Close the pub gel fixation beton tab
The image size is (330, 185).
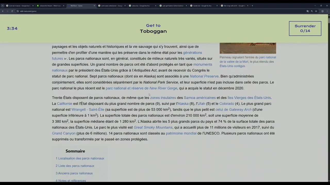click(186, 6)
